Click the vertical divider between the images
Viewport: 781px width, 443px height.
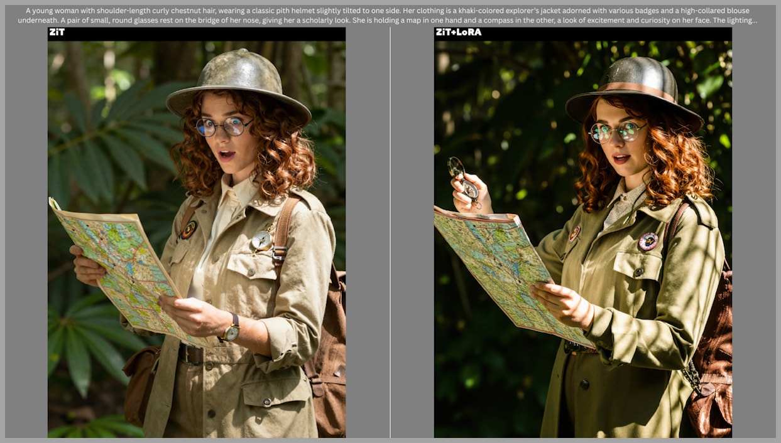(390, 232)
